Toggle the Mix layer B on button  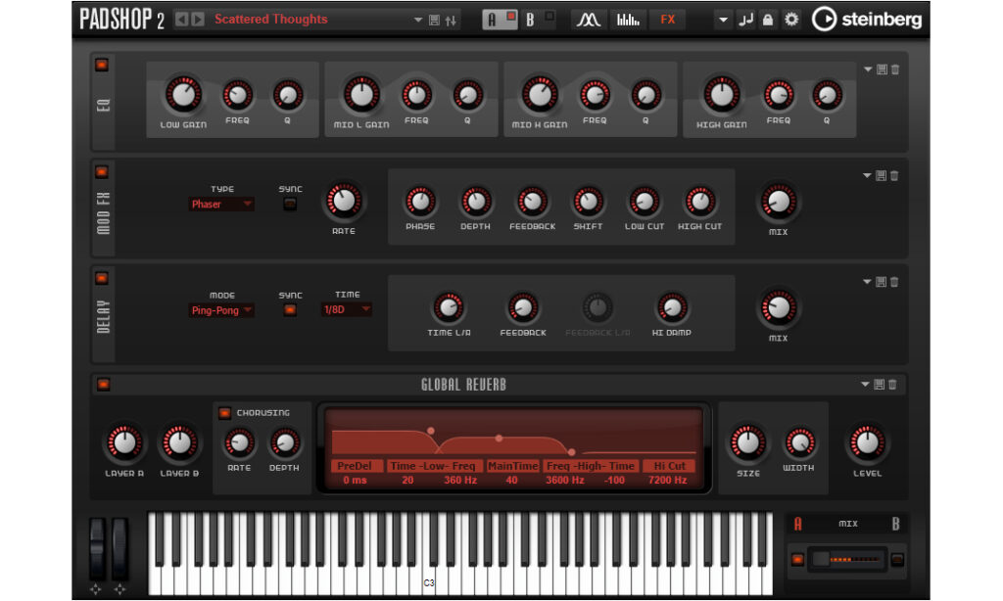click(897, 560)
